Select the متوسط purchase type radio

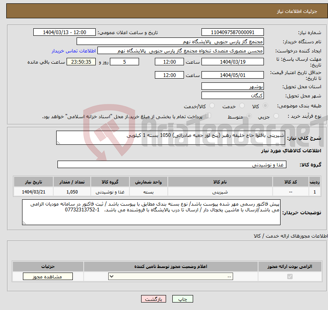tap(249, 116)
